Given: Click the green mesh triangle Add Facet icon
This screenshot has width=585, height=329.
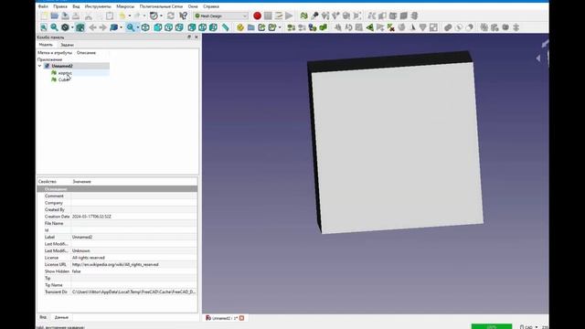Looking at the screenshot, I should 369,27.
